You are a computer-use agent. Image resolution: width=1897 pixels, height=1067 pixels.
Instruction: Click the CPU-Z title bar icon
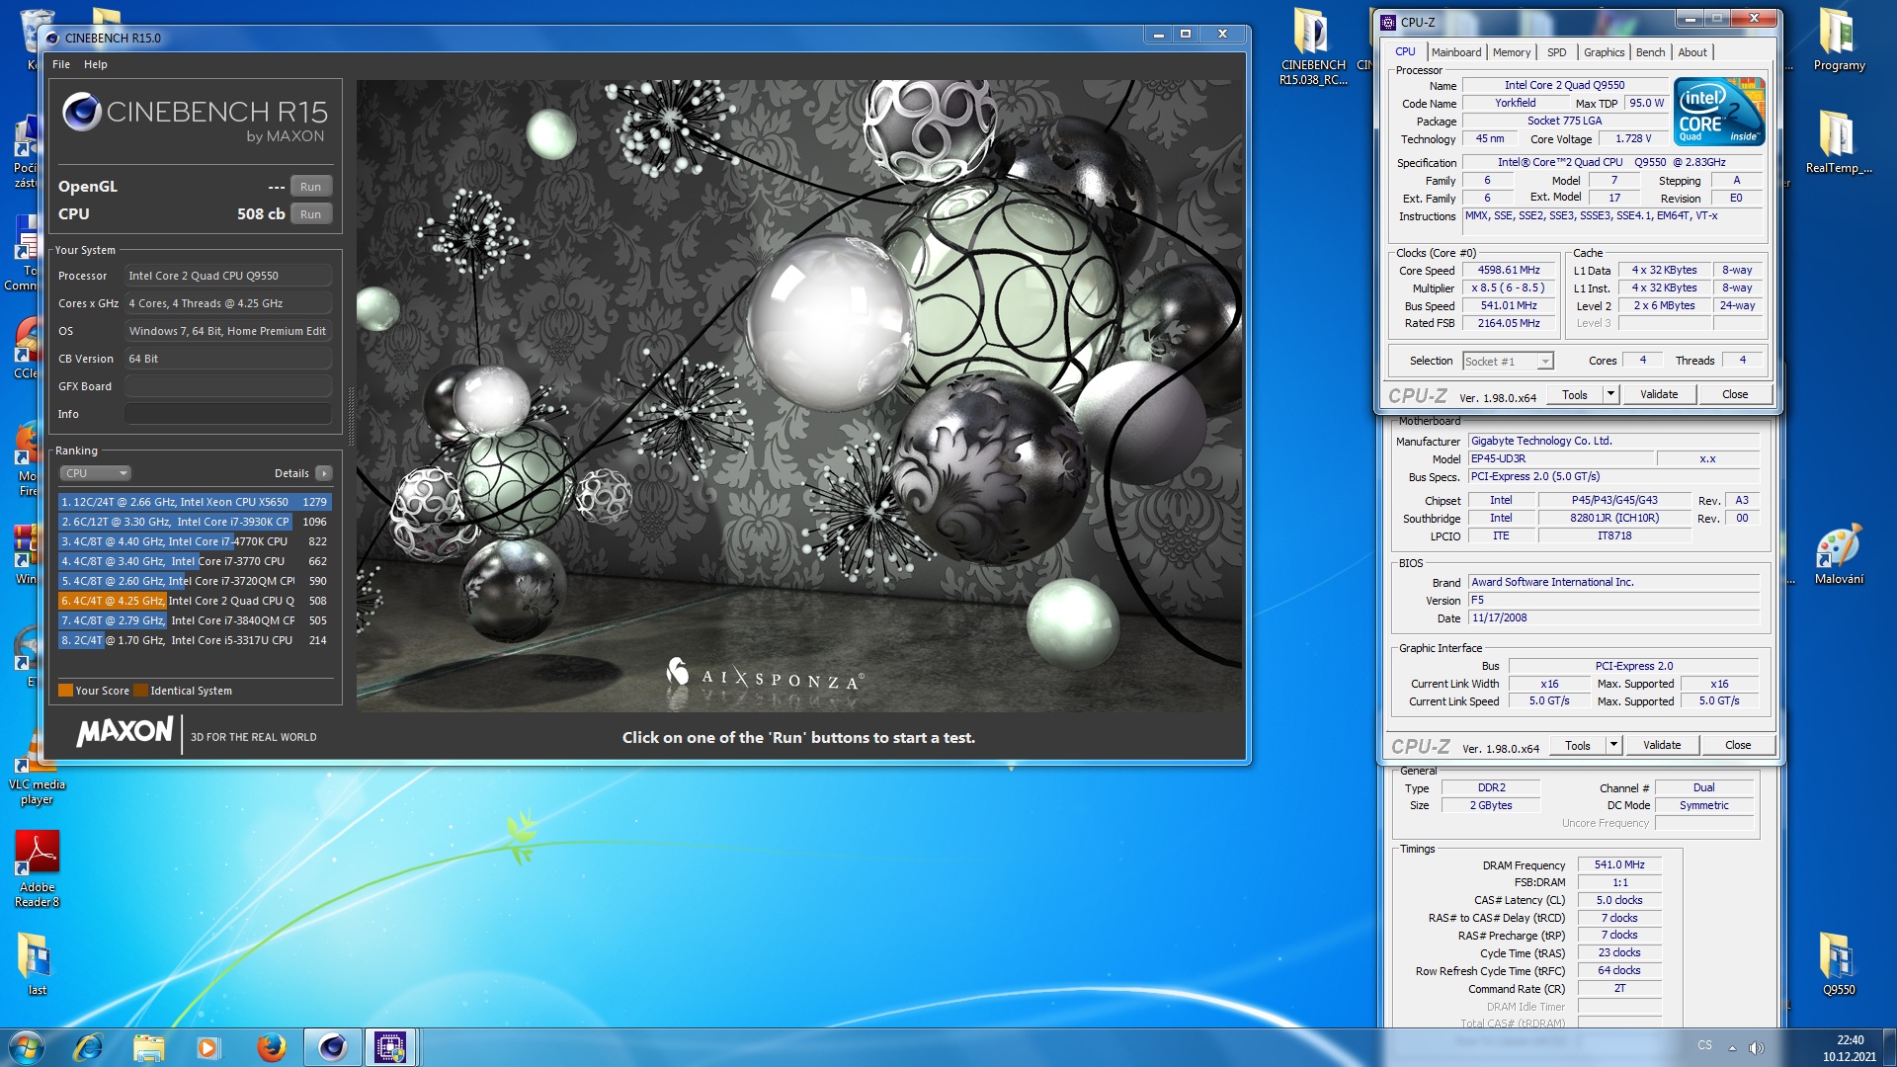pos(1388,22)
